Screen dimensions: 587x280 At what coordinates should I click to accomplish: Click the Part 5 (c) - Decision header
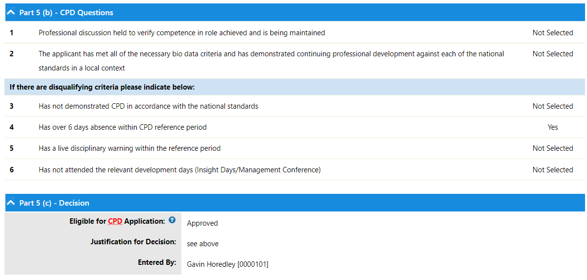[x=295, y=203]
